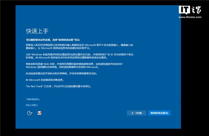Click the paragraph starting 允许 Windows 和应用请求
209x136 pixels.
click(80, 56)
